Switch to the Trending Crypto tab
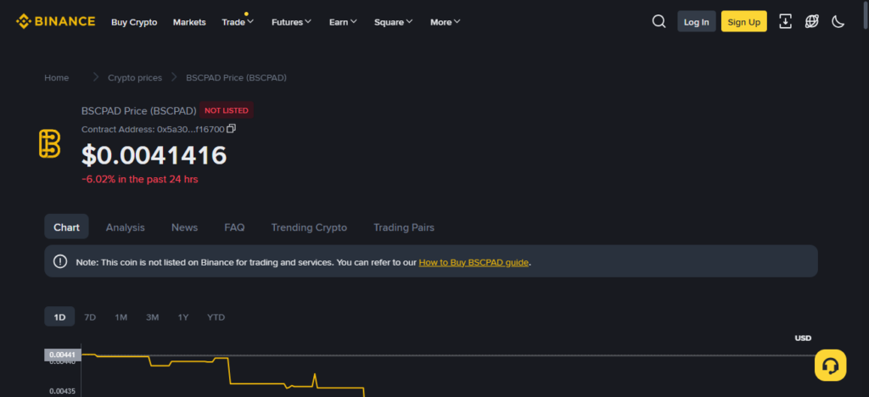The image size is (869, 397). pyautogui.click(x=309, y=227)
